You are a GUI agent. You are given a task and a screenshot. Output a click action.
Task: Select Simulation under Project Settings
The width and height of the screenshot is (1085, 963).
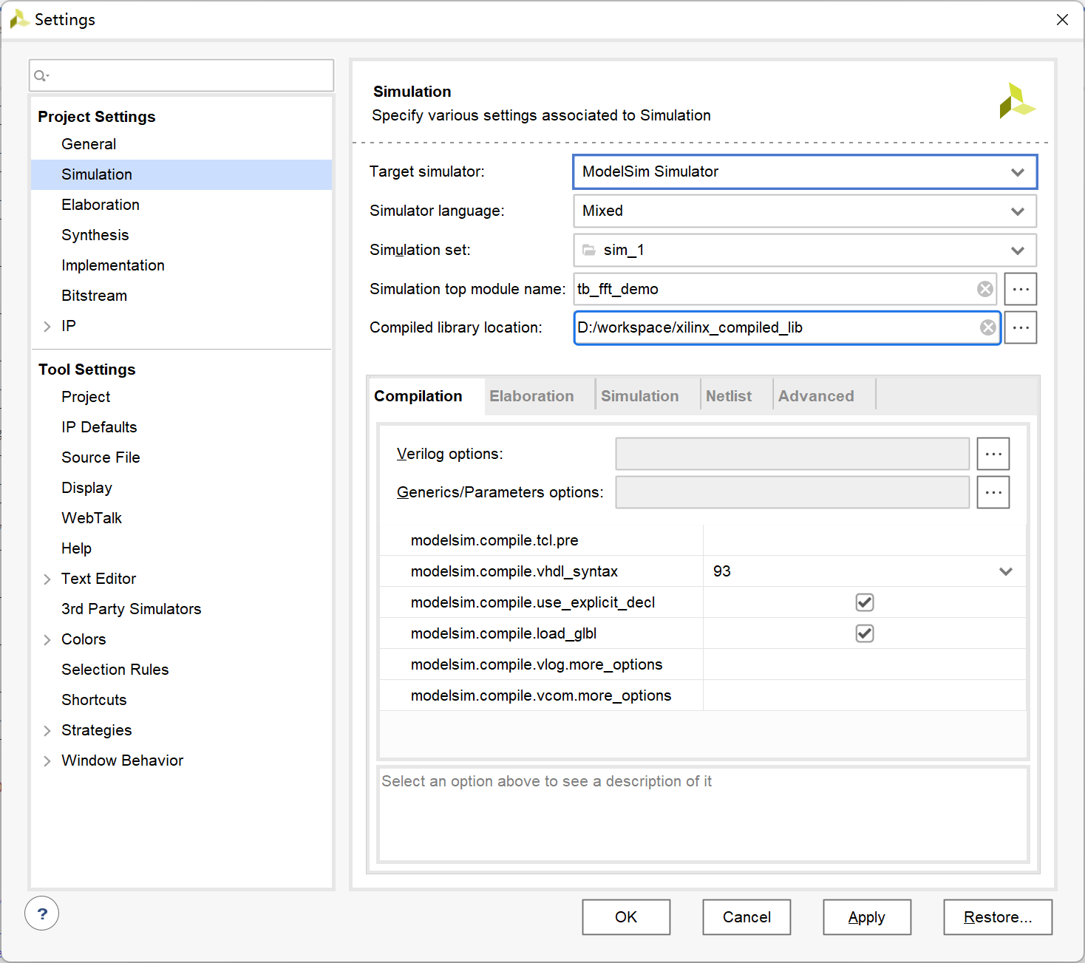coord(182,174)
